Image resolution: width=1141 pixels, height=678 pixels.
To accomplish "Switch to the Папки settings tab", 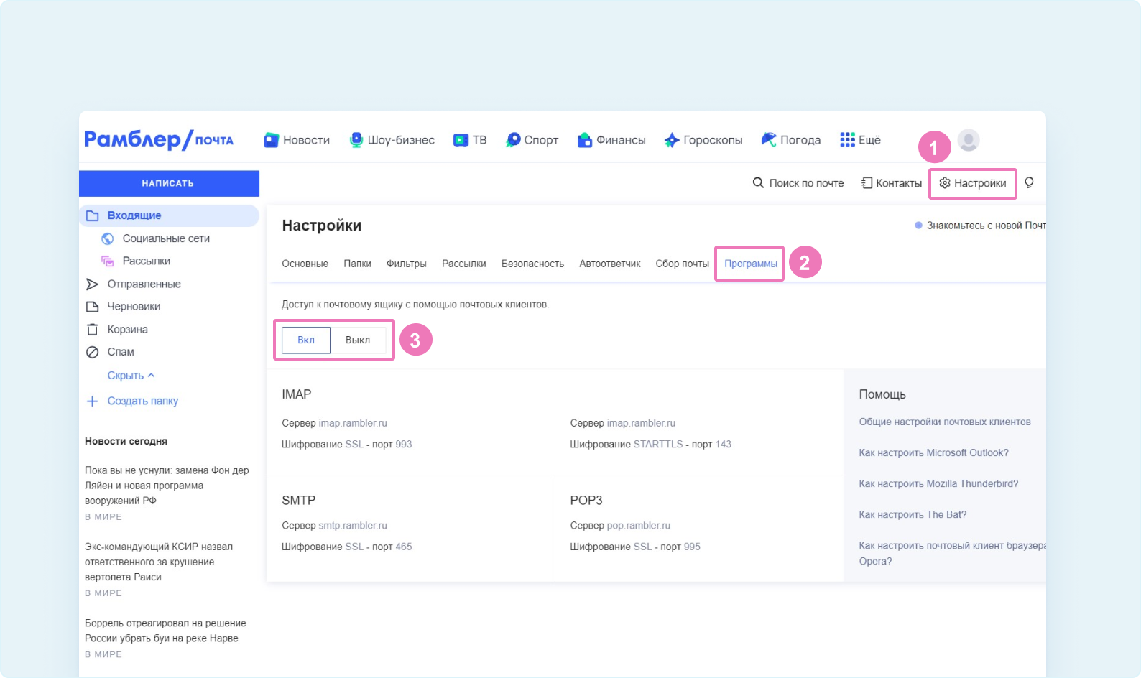I will pos(358,264).
